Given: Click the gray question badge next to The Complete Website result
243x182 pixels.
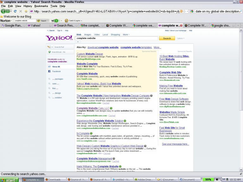Looking at the screenshot, I should (x=151, y=96).
